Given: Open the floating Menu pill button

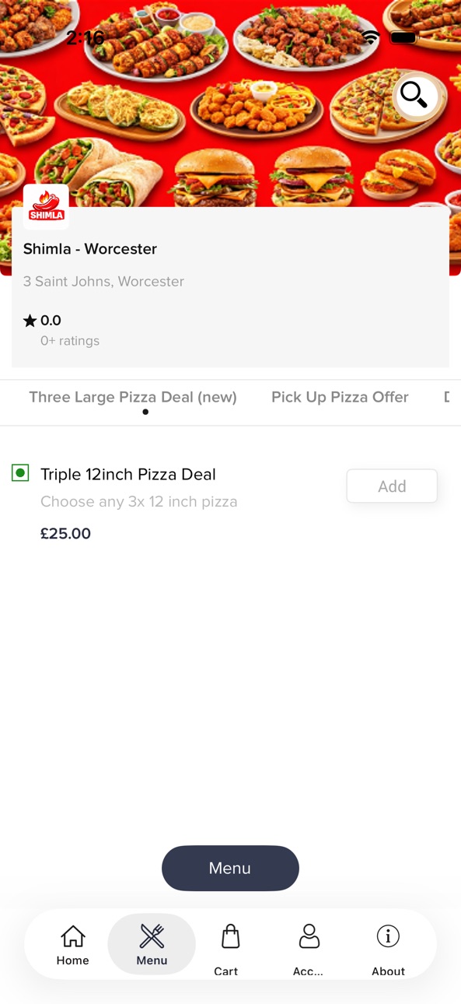Looking at the screenshot, I should [x=230, y=868].
